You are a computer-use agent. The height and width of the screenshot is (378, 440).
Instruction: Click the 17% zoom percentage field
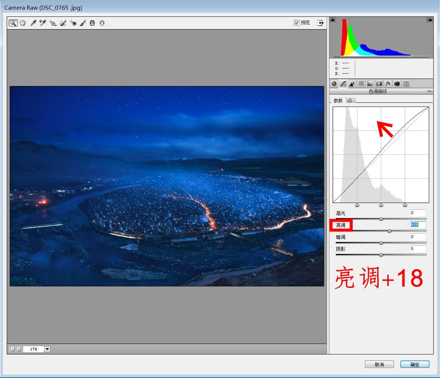33,349
